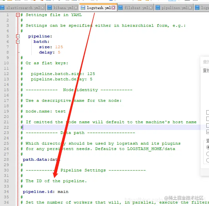The height and width of the screenshot is (206, 209).
Task: Click the 'Node identity' comment heading
Action: tap(80, 90)
